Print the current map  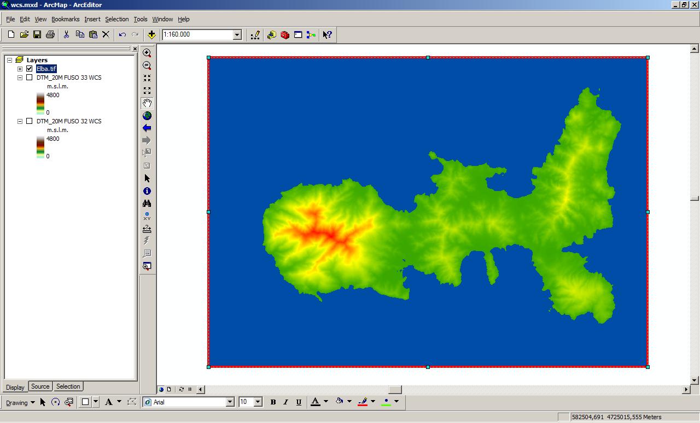[50, 34]
